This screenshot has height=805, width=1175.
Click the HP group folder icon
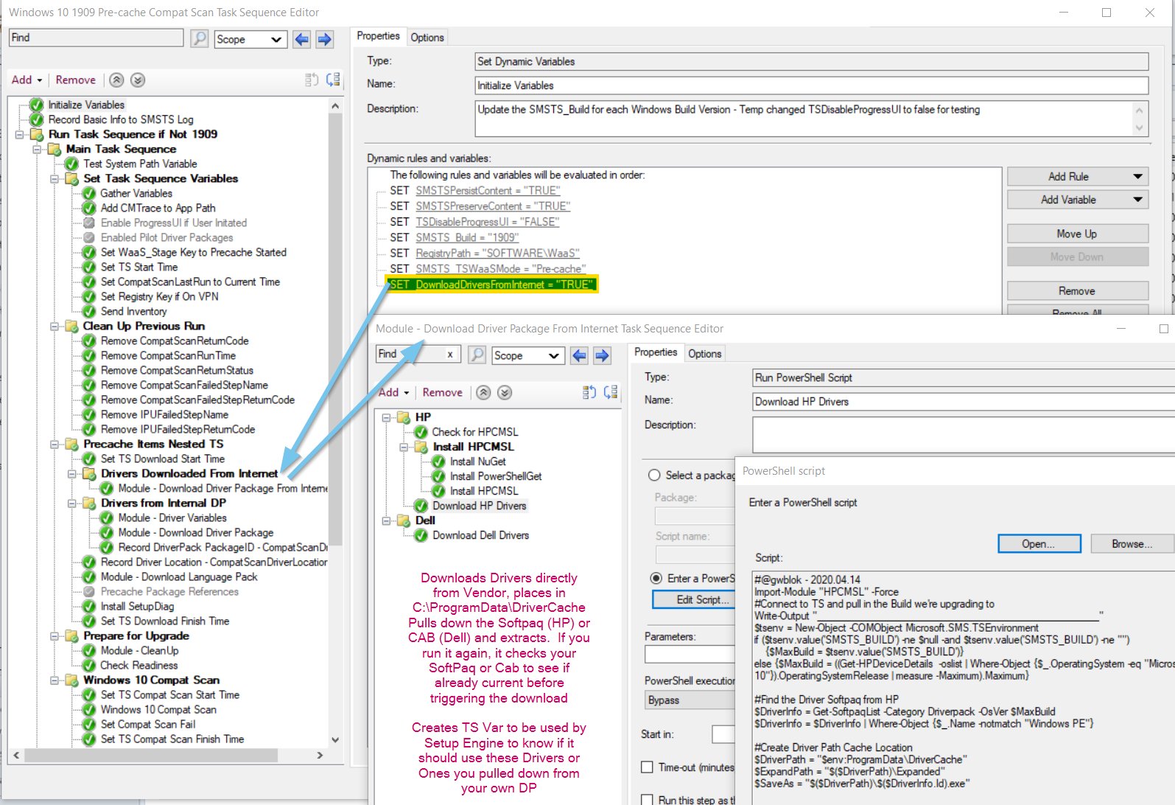[x=404, y=417]
